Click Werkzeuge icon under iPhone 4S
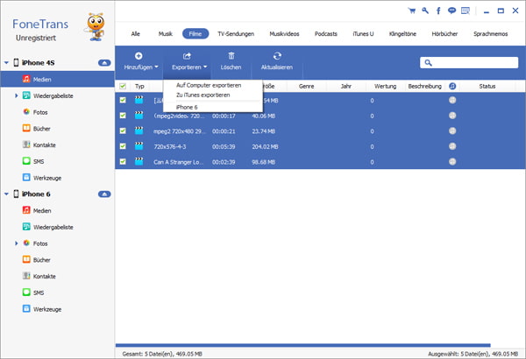 (26, 178)
